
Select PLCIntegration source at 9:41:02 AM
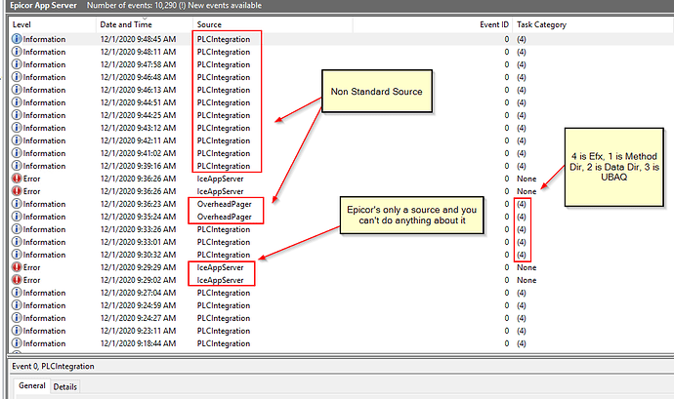224,153
